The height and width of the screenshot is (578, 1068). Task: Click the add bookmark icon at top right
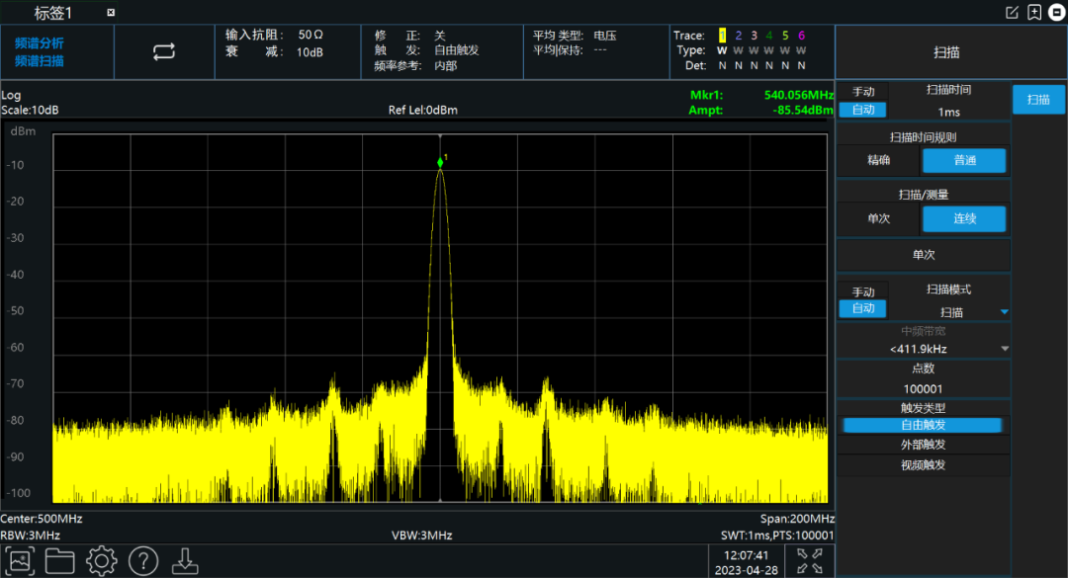click(x=1034, y=12)
